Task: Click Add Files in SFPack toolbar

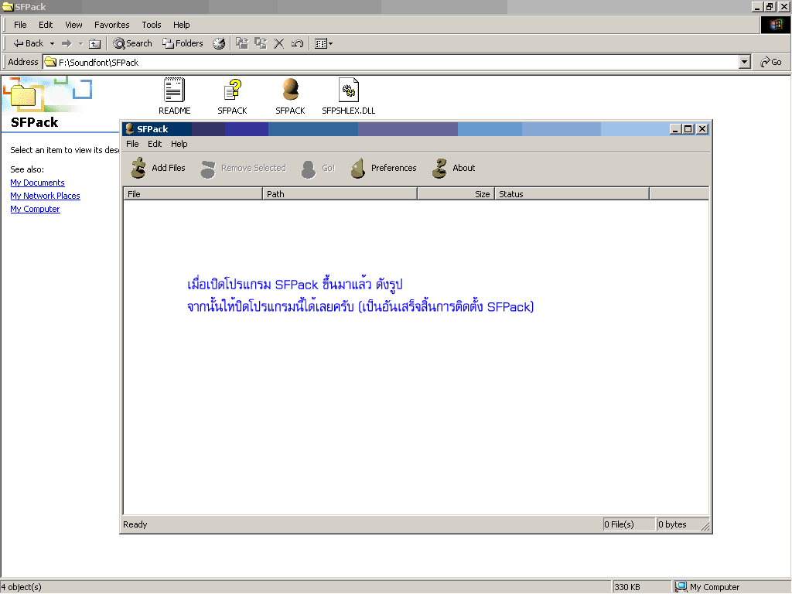Action: 158,168
